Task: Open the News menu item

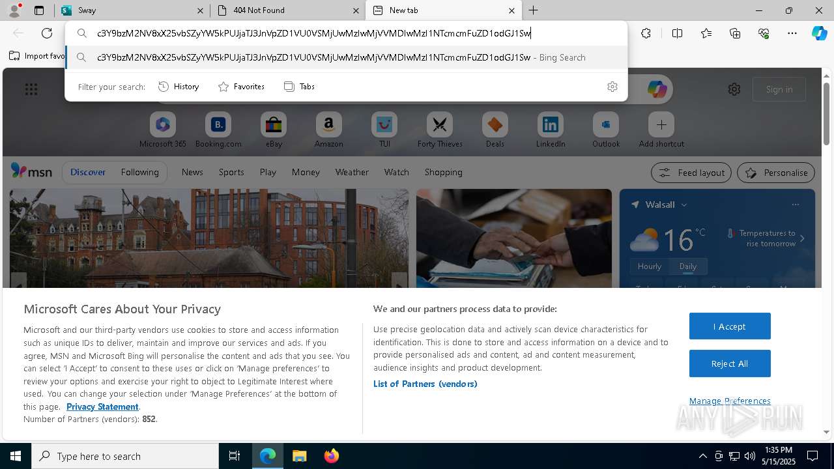Action: 192,172
